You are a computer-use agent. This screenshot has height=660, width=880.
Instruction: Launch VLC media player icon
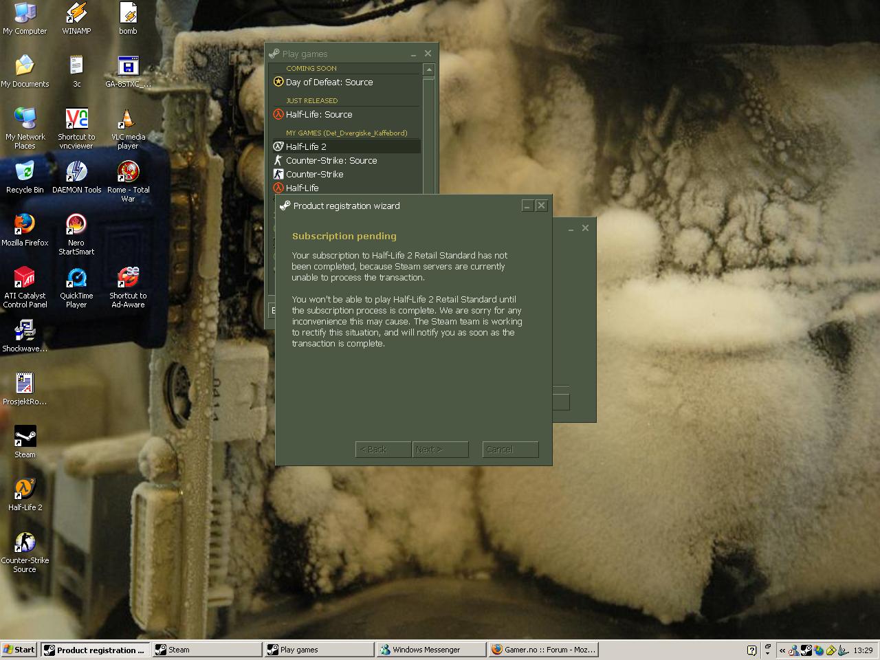tap(128, 129)
